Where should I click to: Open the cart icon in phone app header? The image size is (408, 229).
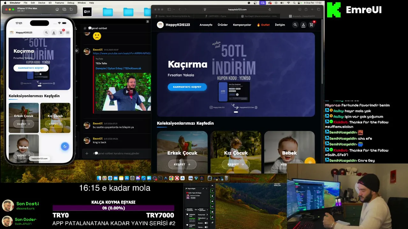(x=61, y=32)
